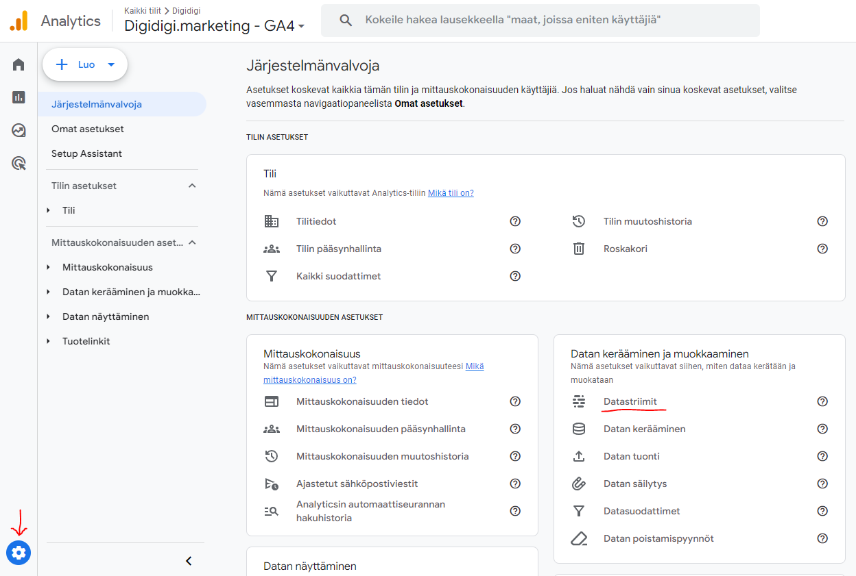This screenshot has width=856, height=576.
Task: Open the Luo dropdown arrow
Action: coord(110,65)
